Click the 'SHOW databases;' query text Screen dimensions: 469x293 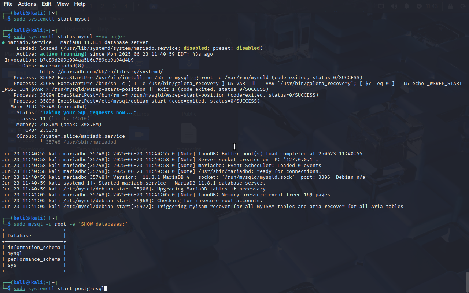103,224
